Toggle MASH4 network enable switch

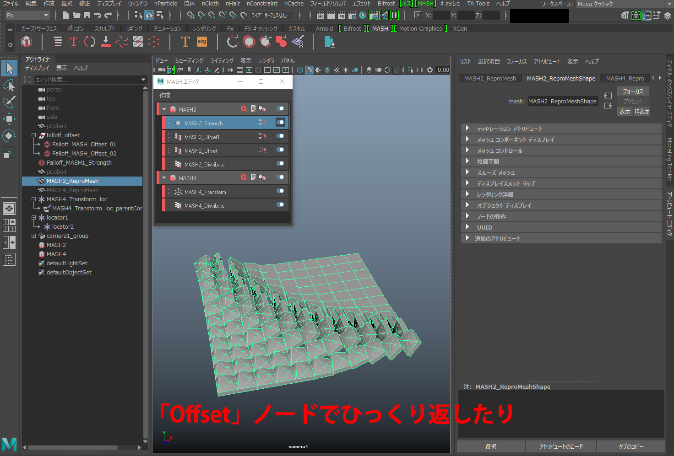(x=280, y=177)
